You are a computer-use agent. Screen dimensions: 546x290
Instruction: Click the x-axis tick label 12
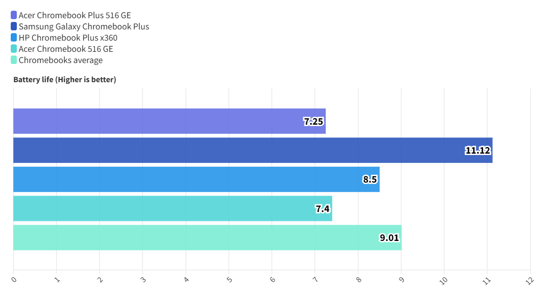pyautogui.click(x=529, y=279)
